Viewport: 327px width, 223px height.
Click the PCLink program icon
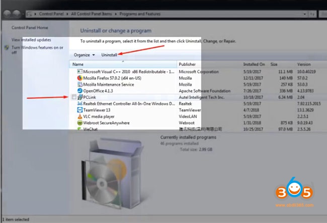(80, 97)
